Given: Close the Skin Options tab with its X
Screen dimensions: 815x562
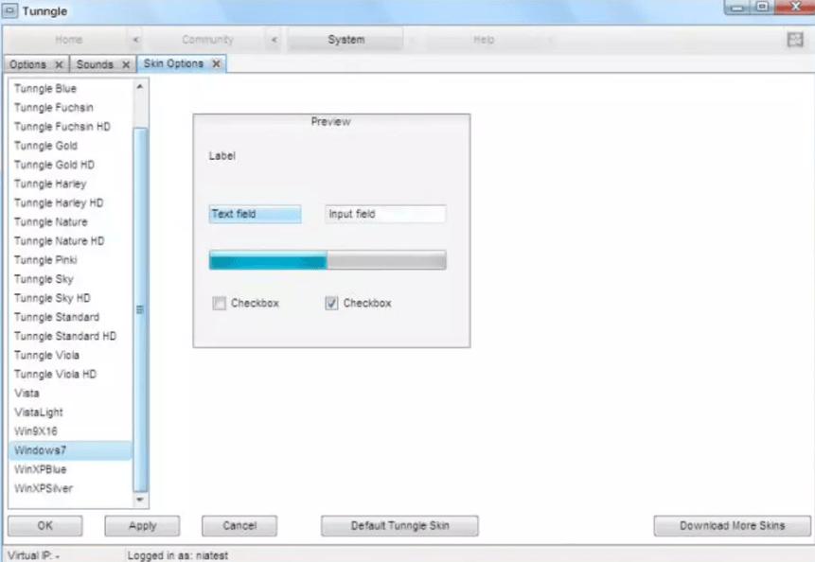Looking at the screenshot, I should 216,63.
